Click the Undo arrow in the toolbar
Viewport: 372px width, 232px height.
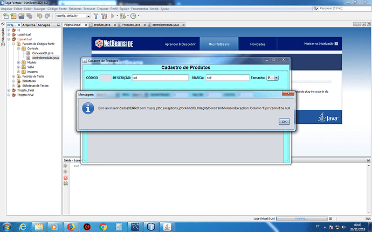click(39, 16)
